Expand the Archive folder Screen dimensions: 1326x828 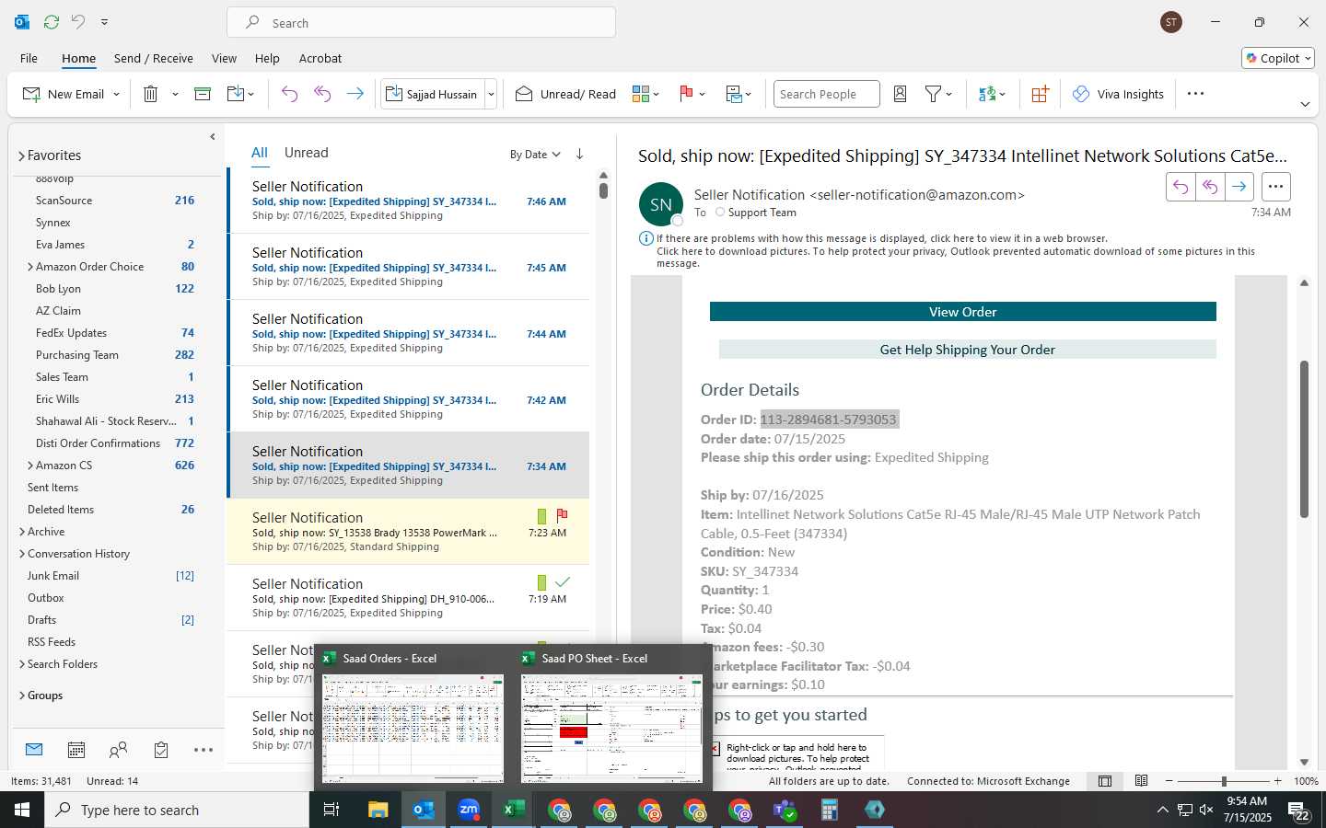[x=22, y=532]
